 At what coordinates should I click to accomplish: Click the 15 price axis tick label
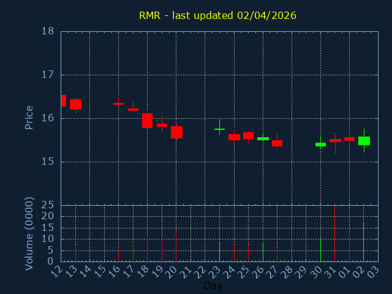47,162
